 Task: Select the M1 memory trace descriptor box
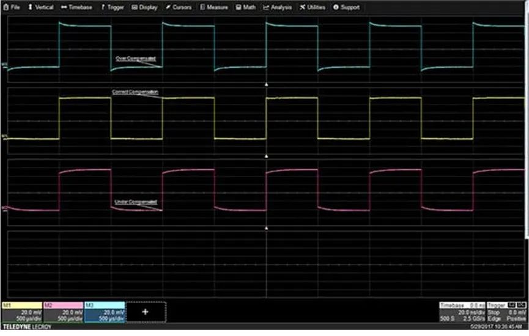pyautogui.click(x=22, y=312)
